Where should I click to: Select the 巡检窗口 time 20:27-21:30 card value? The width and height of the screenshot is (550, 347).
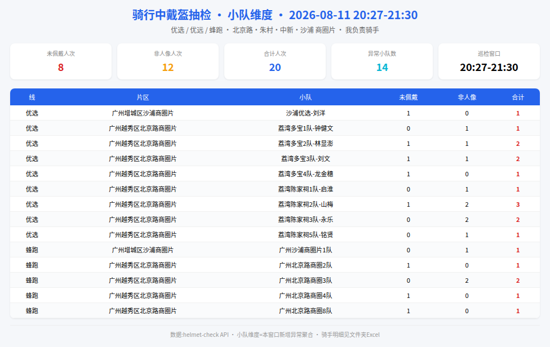click(x=489, y=67)
